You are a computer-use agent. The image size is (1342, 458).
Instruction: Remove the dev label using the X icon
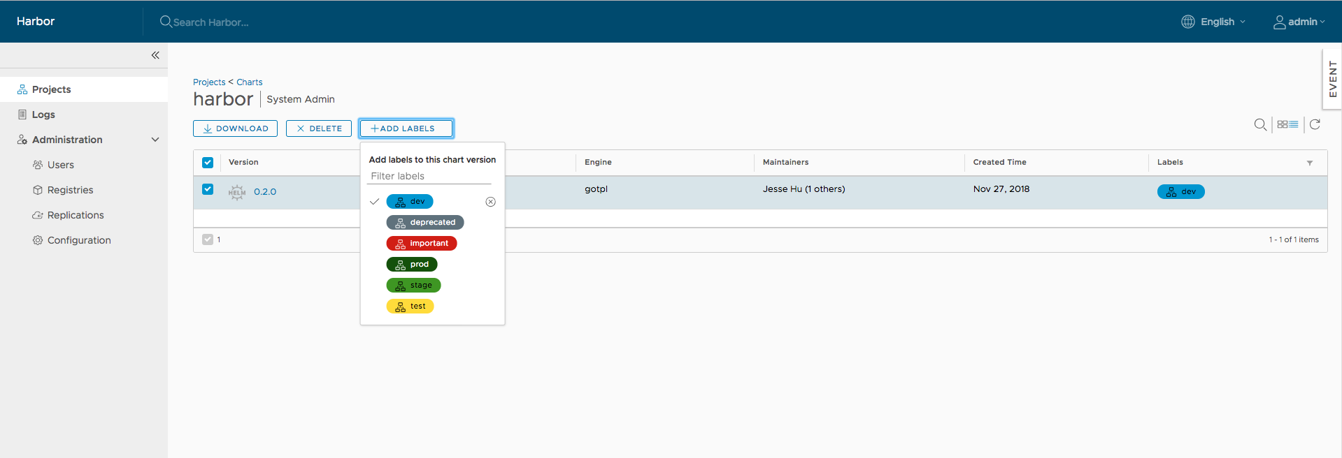click(491, 202)
